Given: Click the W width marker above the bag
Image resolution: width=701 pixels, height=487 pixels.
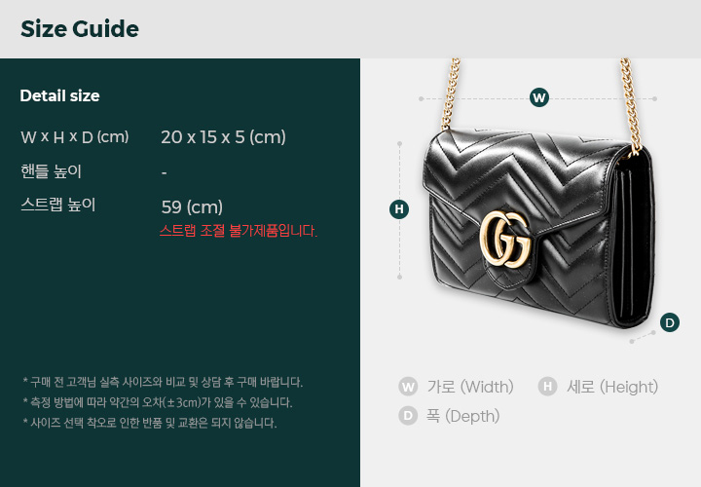Looking at the screenshot, I should (x=539, y=97).
